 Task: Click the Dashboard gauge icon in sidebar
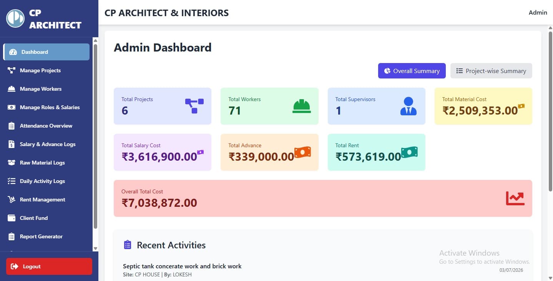(13, 52)
